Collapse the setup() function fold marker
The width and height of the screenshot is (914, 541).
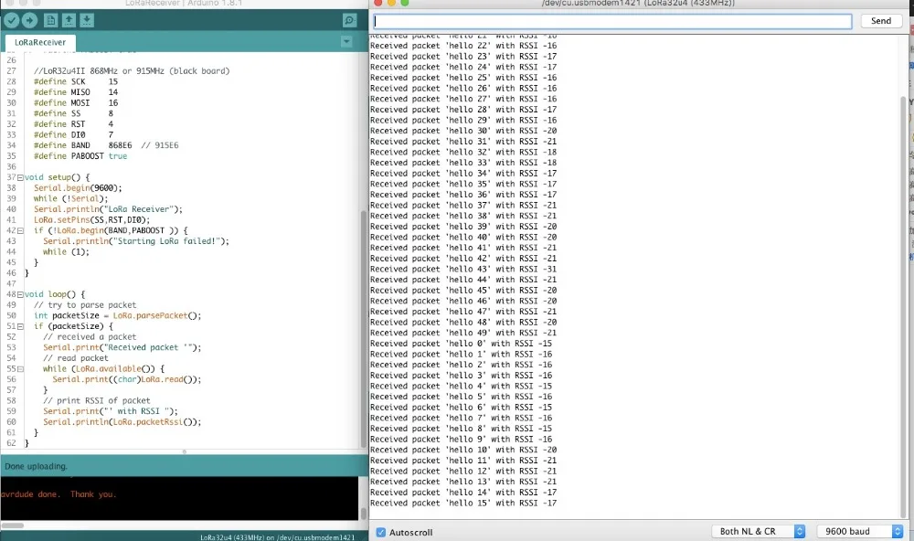tap(20, 177)
